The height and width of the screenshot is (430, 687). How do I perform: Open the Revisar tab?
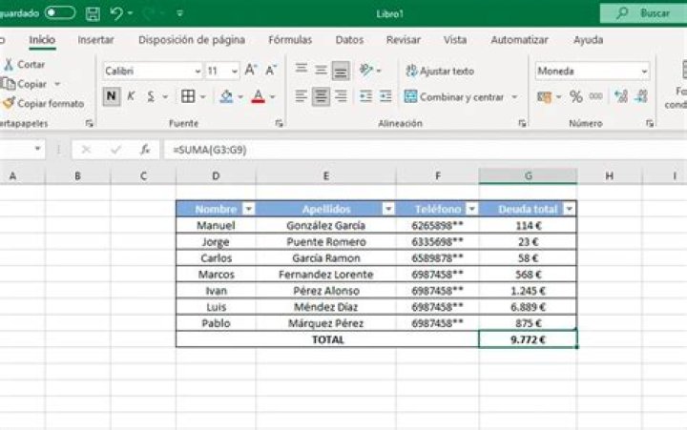pyautogui.click(x=403, y=40)
